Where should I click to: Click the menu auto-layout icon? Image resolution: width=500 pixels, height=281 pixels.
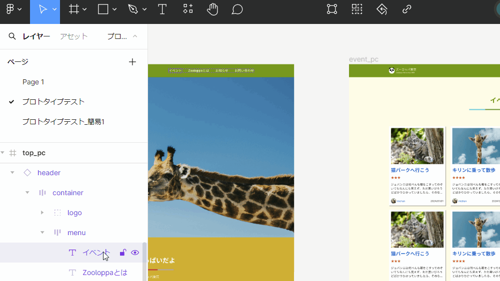pyautogui.click(x=57, y=233)
